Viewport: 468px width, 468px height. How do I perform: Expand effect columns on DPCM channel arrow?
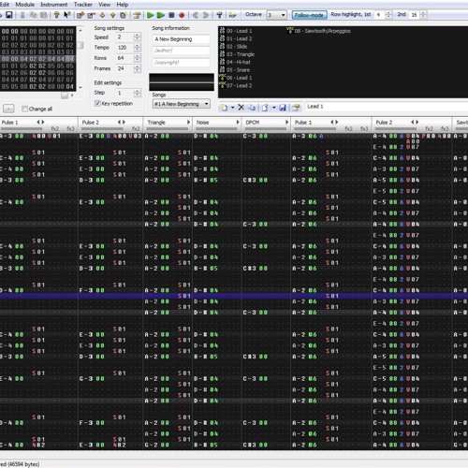(x=286, y=122)
